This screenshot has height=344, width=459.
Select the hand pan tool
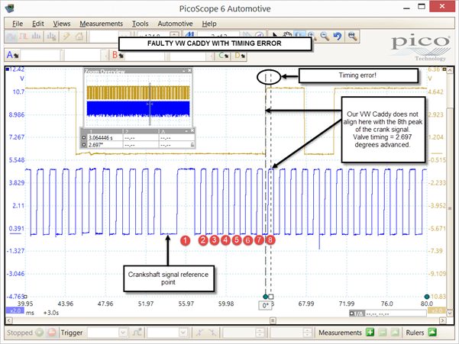pos(287,35)
